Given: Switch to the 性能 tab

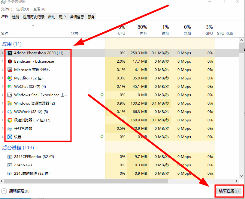Looking at the screenshot, I should [16, 17].
